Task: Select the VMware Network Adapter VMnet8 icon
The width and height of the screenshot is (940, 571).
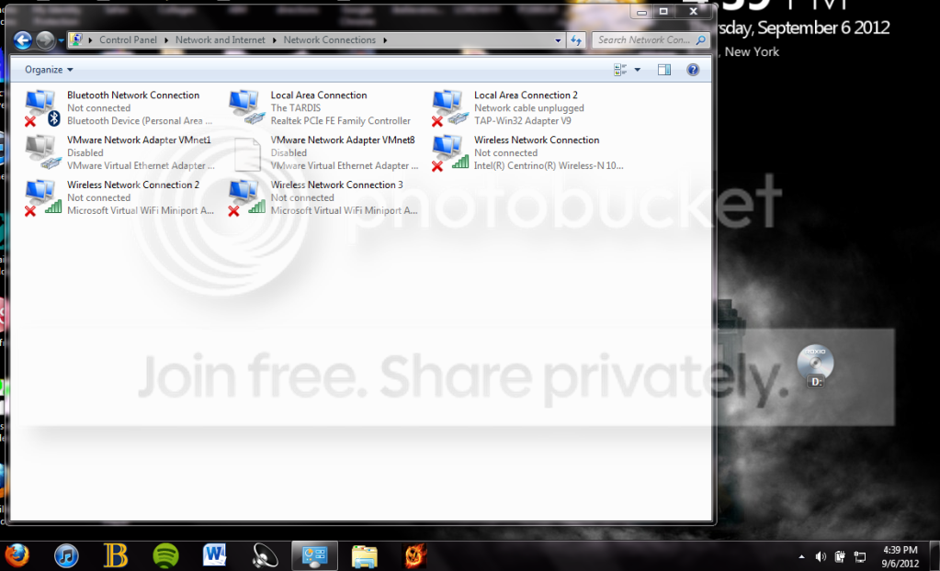Action: [x=247, y=153]
